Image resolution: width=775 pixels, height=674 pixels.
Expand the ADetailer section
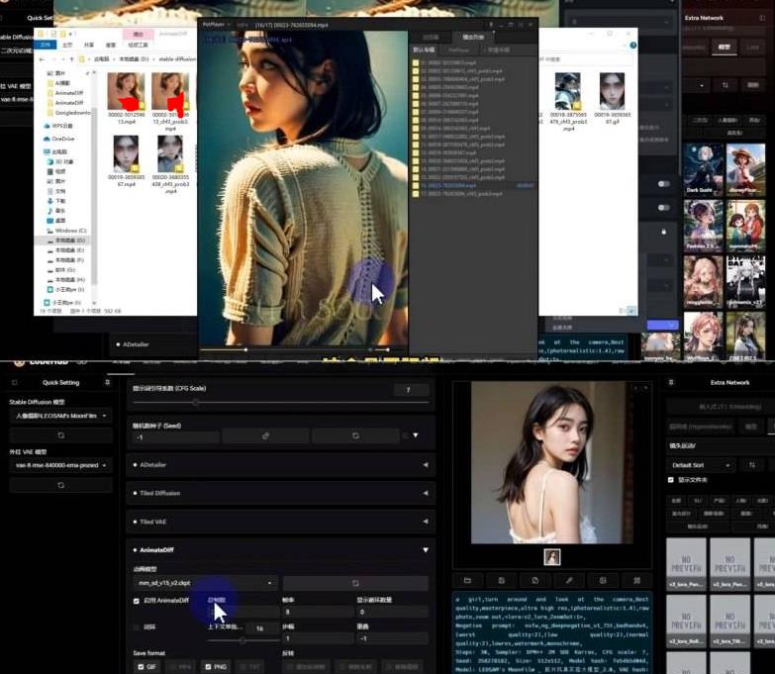(281, 465)
